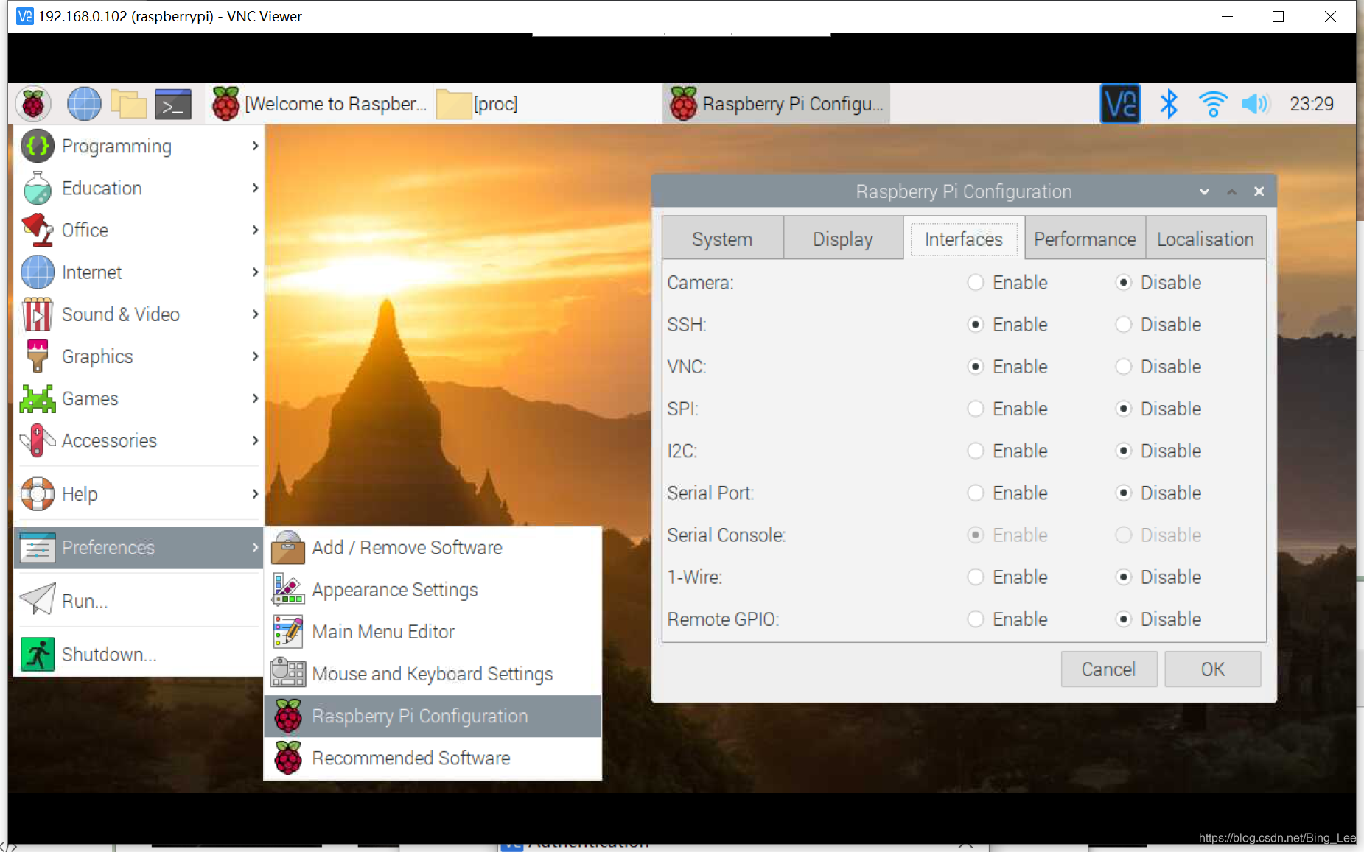Screen dimensions: 1364x852
Task: Switch to the Localisation tab
Action: pyautogui.click(x=1206, y=239)
